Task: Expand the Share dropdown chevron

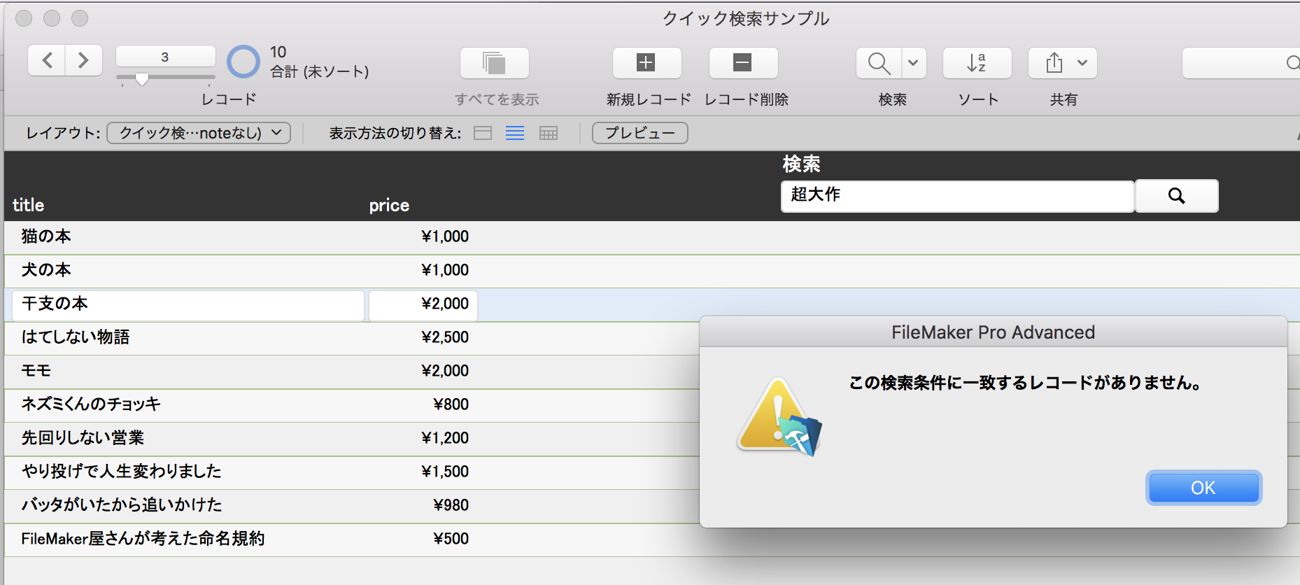Action: pos(1082,63)
